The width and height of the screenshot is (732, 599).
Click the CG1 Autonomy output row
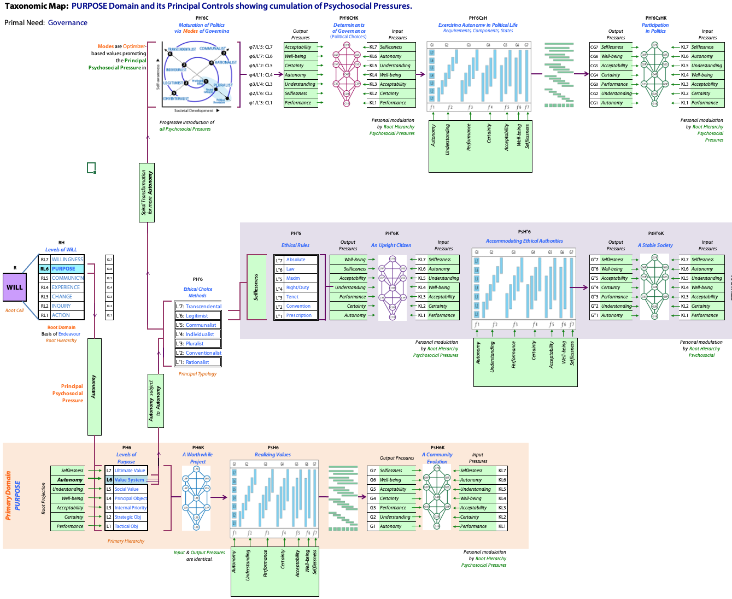tap(611, 103)
